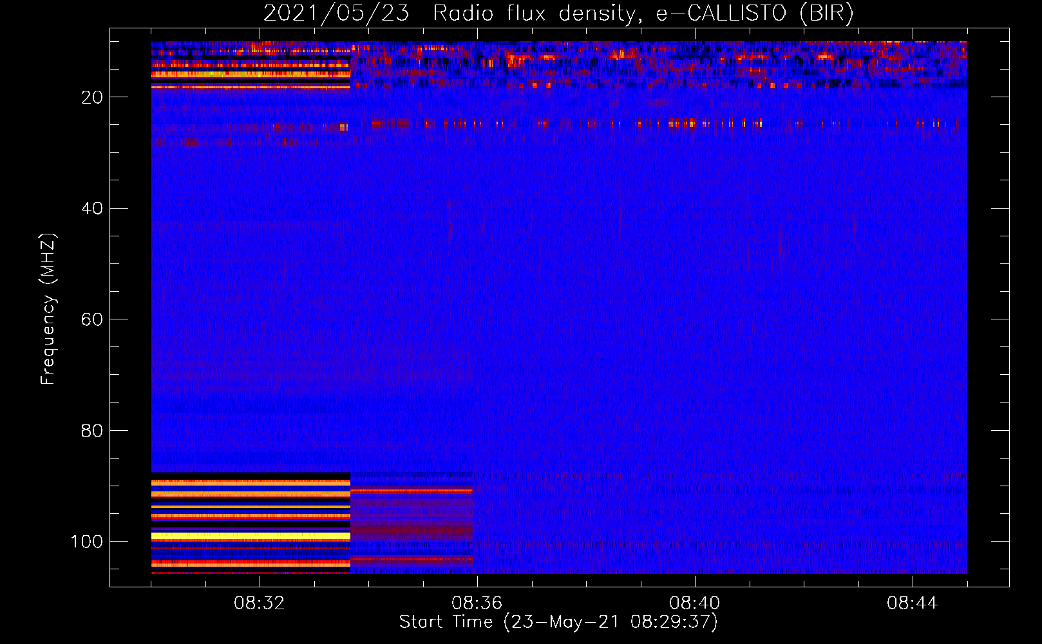Click the '08:44' time tick label
This screenshot has width=1042, height=644.
[x=913, y=603]
